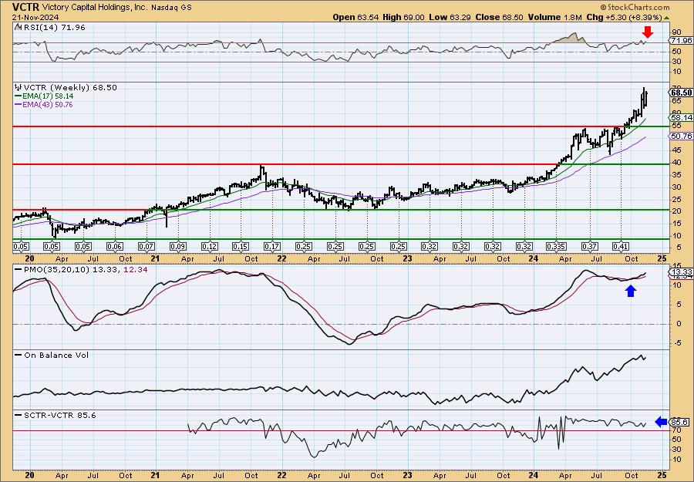The width and height of the screenshot is (694, 482).
Task: Click the VCTR (Weekly) 68.50 legend label
Action: click(x=70, y=88)
